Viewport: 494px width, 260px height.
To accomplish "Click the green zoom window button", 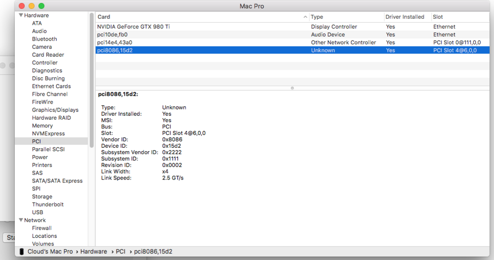I will tap(41, 6).
